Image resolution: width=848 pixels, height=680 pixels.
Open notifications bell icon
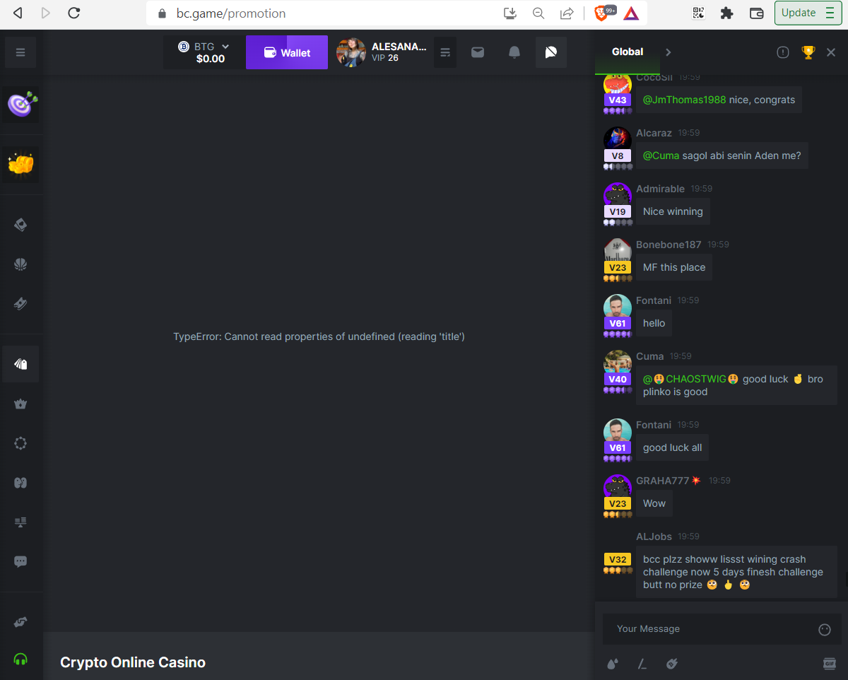tap(514, 52)
